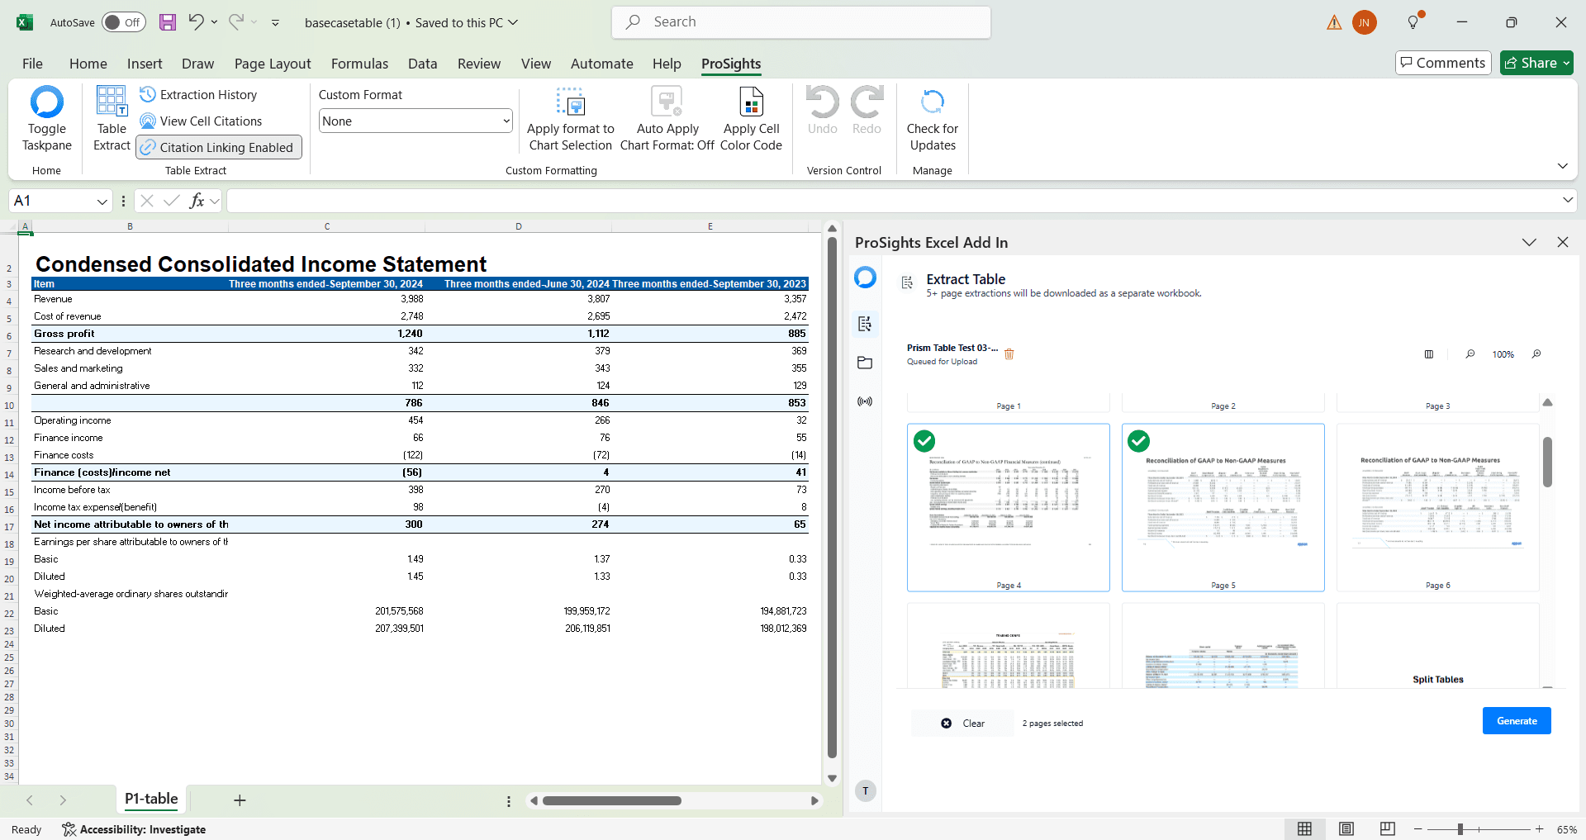Click the Generate button
Viewport: 1586px width, 840px height.
(x=1517, y=721)
